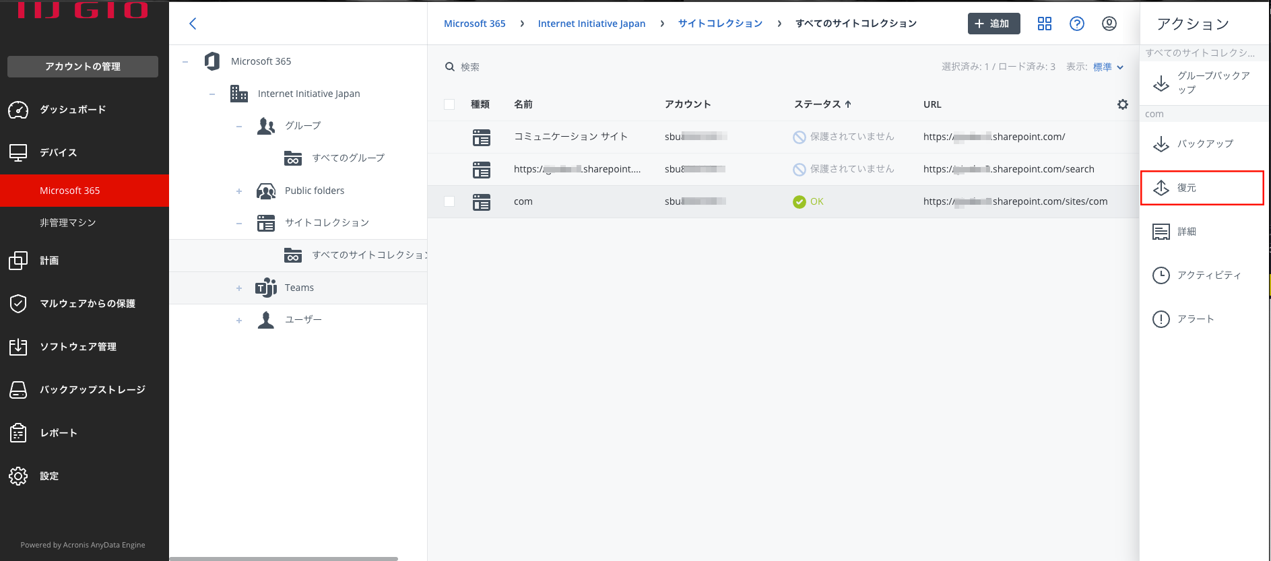1271x561 pixels.
Task: Follow the Internet Initiative Japan breadcrumb link
Action: coord(591,24)
